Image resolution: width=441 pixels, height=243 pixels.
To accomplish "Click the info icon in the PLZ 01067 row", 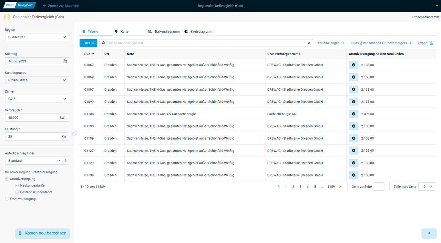I will [353, 65].
